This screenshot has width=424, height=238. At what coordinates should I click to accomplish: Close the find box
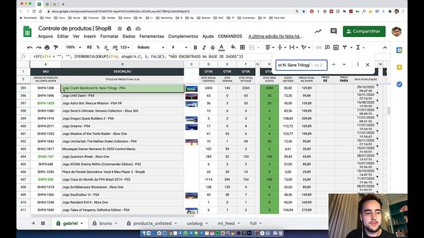pos(368,65)
